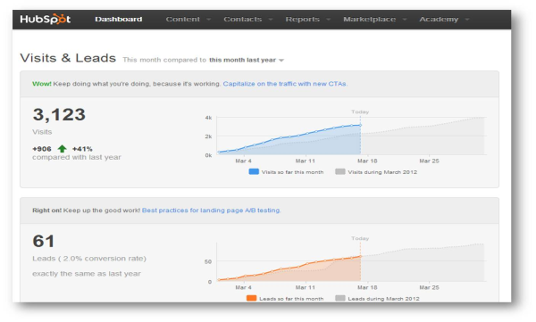Follow the 'Capitalize on the traffic with new CTAs' link
536x322 pixels.
[285, 84]
